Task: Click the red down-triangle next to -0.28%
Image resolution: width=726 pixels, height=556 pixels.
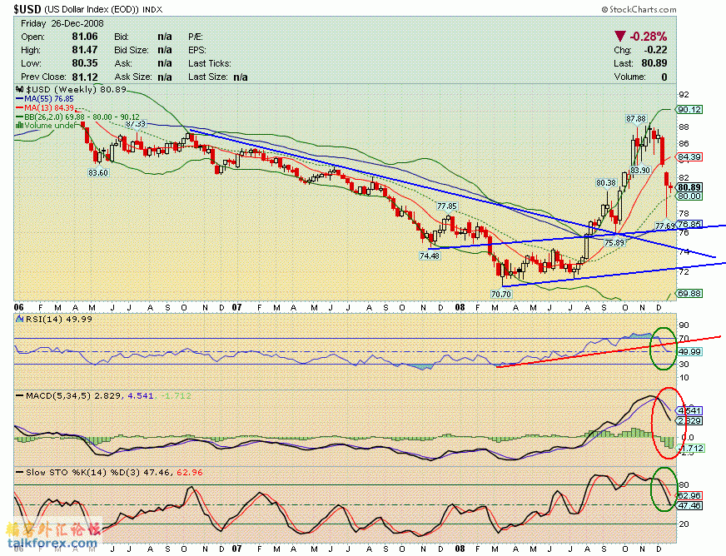Action: point(620,36)
